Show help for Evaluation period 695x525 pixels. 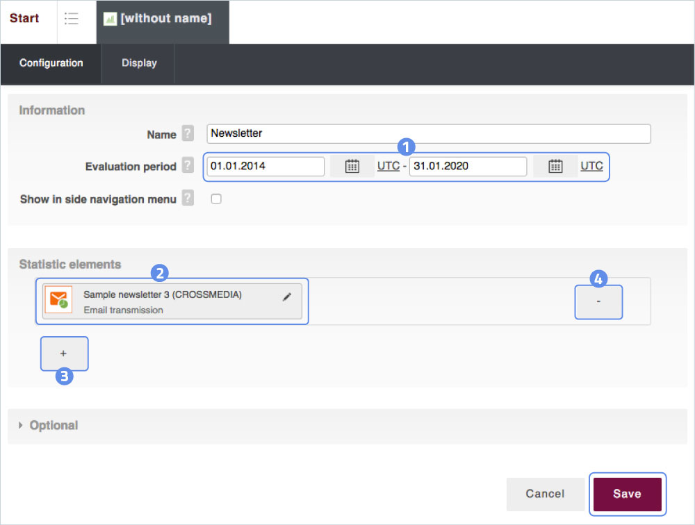click(x=188, y=167)
